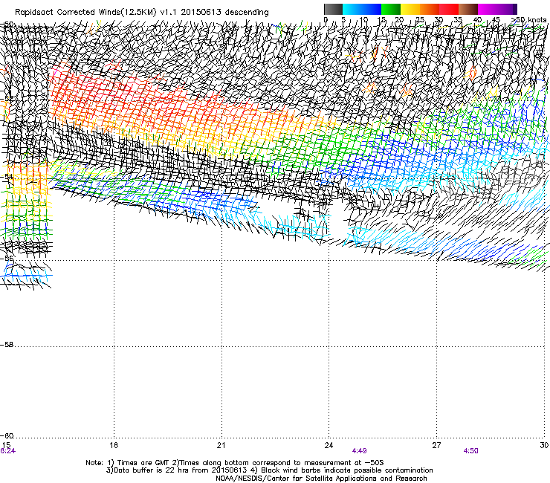Click the gray 0-5 knots legend segment

coord(333,9)
